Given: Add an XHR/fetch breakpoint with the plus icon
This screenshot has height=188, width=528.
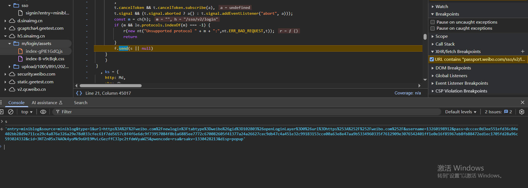Looking at the screenshot, I should click(522, 52).
